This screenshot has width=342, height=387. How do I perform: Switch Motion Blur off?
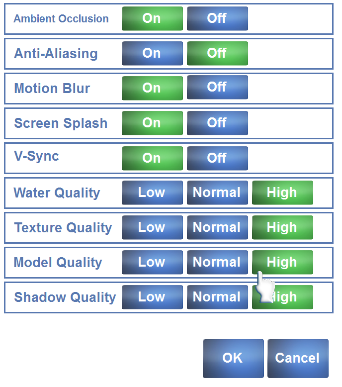217,88
